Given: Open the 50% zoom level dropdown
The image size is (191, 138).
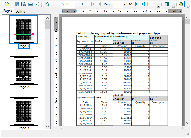Looking at the screenshot, I should tap(77, 4).
